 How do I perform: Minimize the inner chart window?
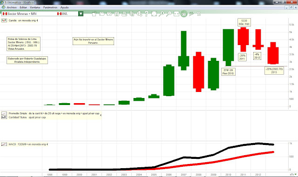[287, 7]
